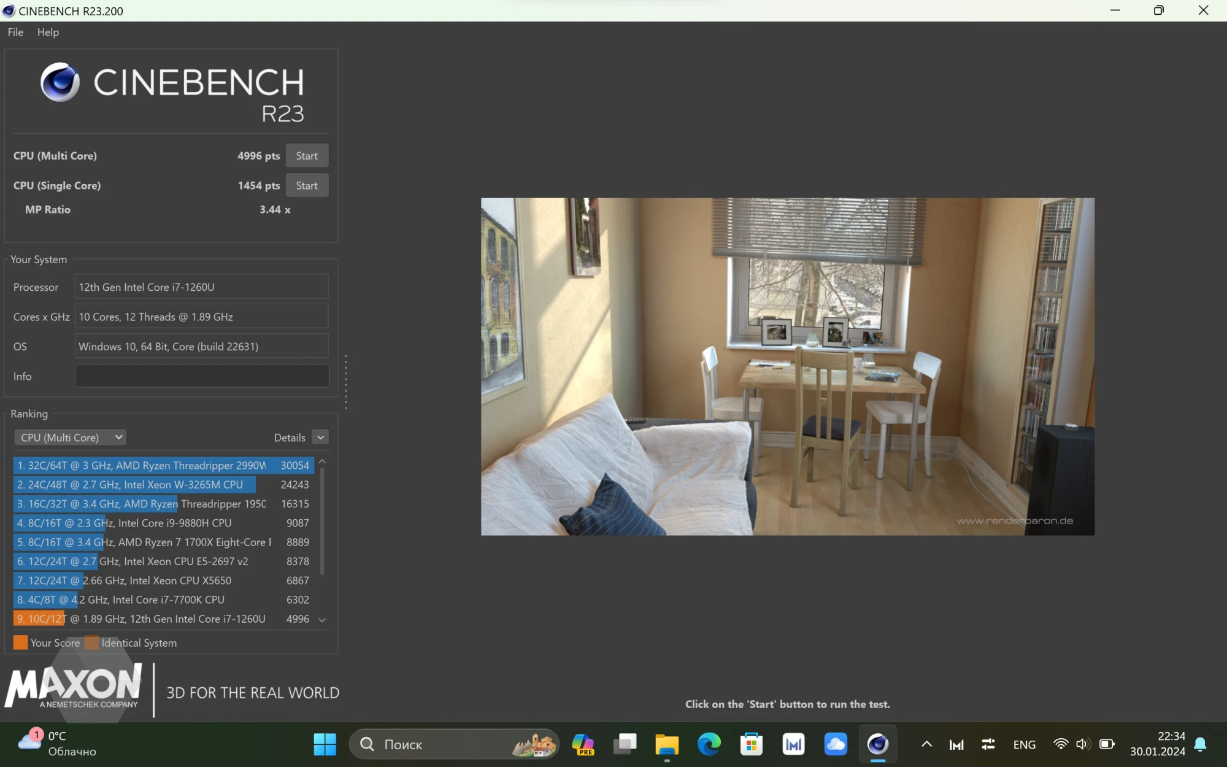Open the notifications bell icon

point(1201,744)
